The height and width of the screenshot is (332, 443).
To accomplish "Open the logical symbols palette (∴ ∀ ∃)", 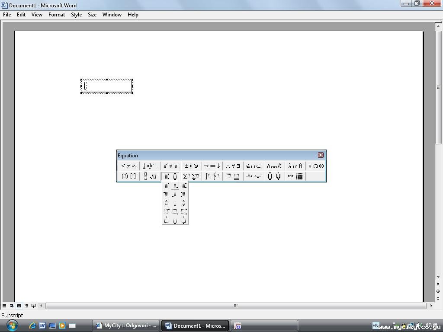I will tap(233, 166).
